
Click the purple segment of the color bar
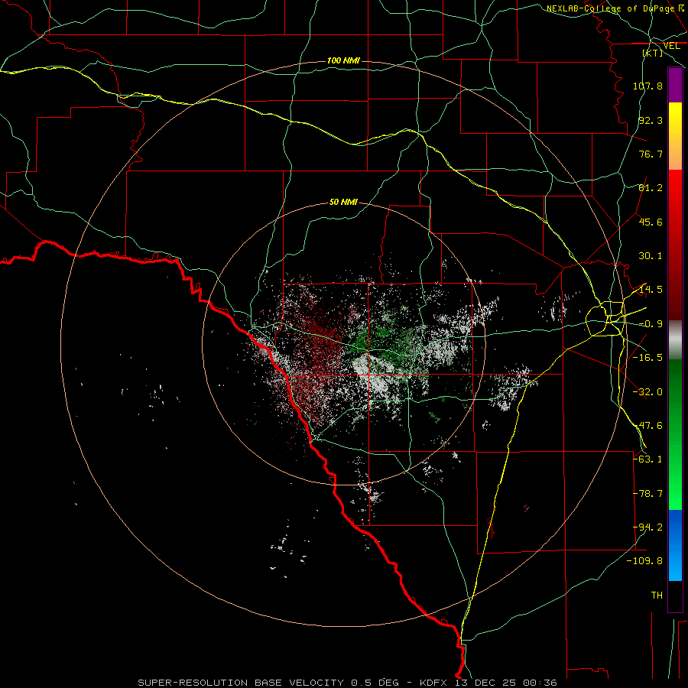click(x=675, y=85)
